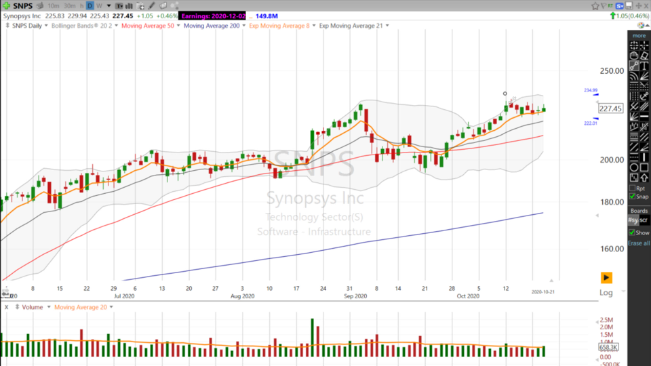Select the circle shape tool

click(634, 167)
